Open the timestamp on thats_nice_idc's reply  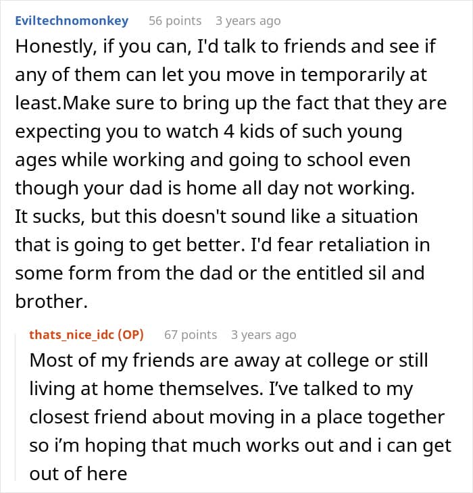pyautogui.click(x=263, y=334)
